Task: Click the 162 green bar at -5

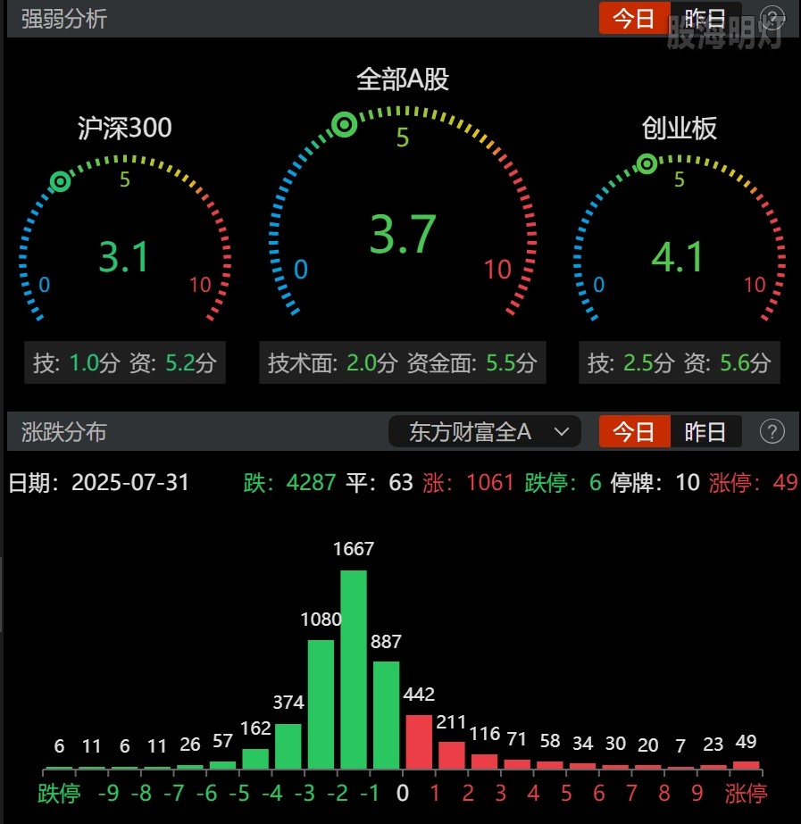Action: [255, 760]
